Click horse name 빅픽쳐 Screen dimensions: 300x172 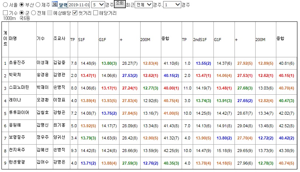15,75
